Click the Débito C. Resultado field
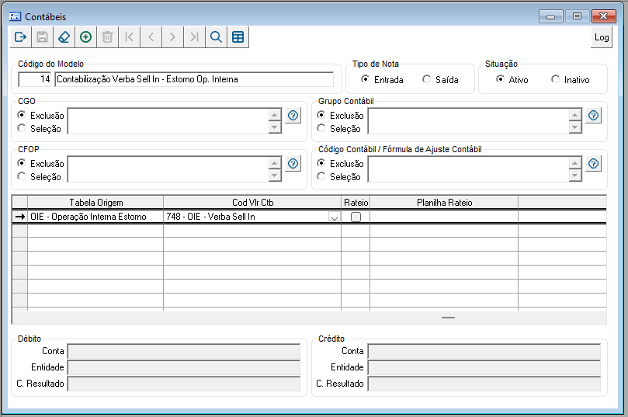The width and height of the screenshot is (628, 417). click(x=184, y=384)
